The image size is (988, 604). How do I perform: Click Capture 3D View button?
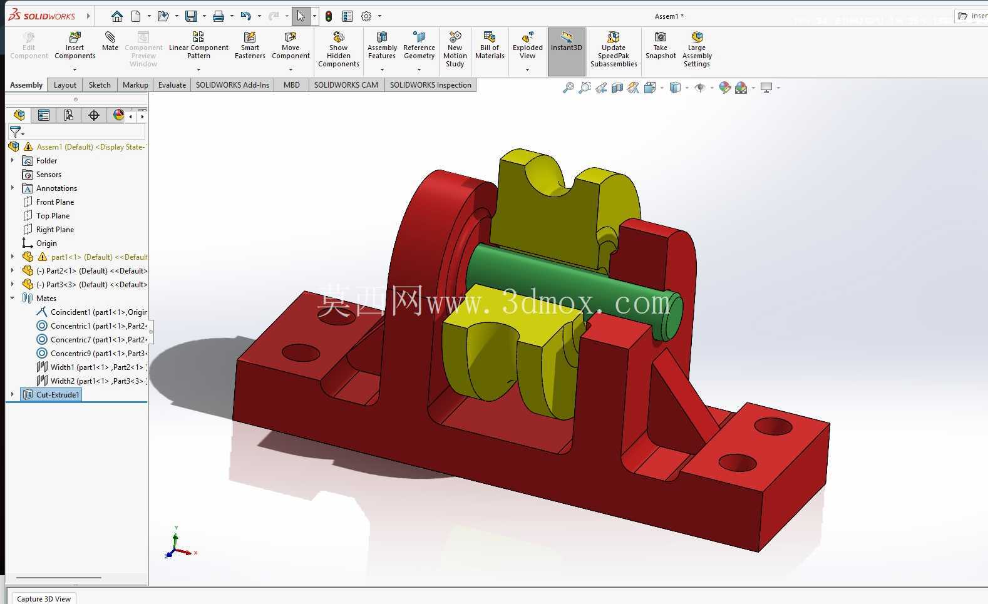[x=44, y=599]
